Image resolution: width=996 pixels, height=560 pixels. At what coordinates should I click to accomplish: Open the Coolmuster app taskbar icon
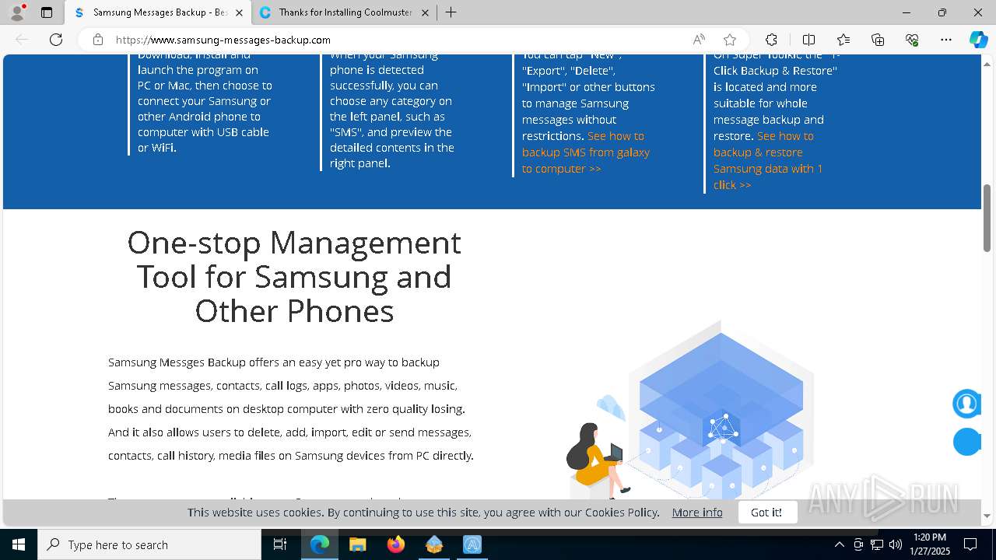tap(472, 544)
